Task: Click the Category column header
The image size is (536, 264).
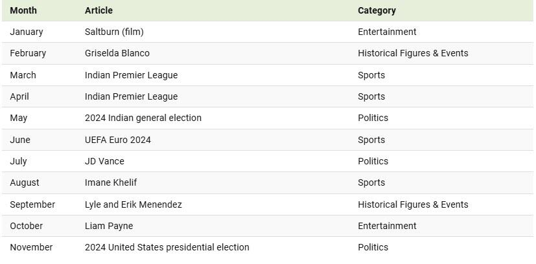Action: 377,10
